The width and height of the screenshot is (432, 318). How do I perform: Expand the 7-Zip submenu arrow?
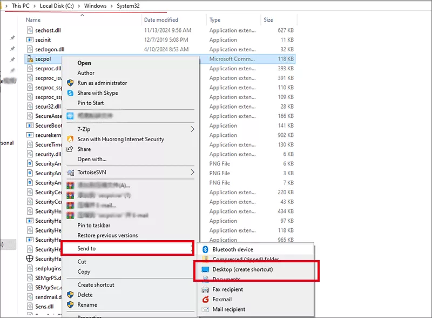(x=192, y=129)
